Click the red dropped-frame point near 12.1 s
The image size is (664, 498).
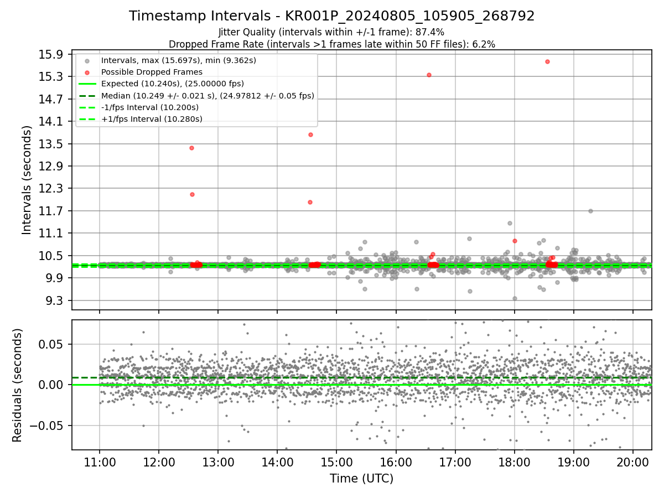tap(192, 194)
